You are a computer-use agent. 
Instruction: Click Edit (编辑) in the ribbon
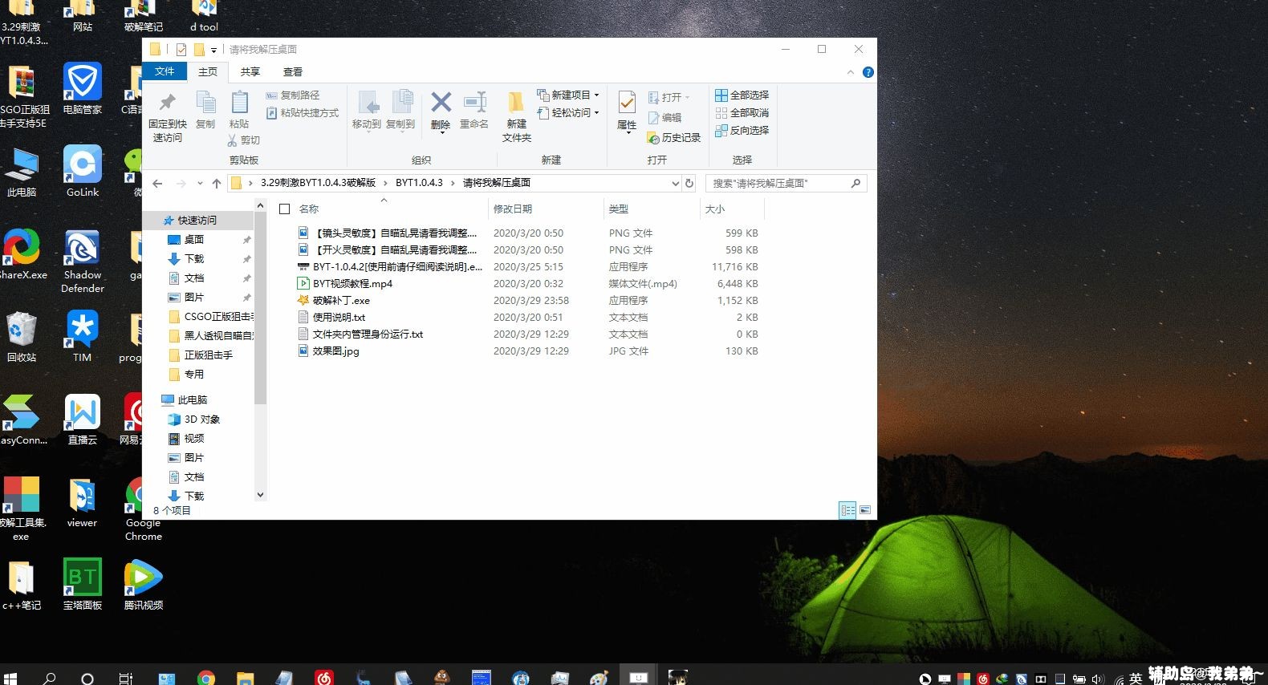coord(664,117)
